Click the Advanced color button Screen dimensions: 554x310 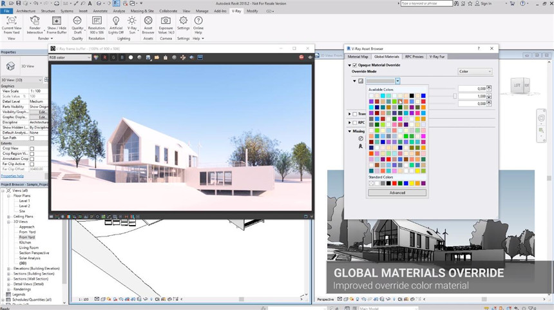[x=397, y=193]
